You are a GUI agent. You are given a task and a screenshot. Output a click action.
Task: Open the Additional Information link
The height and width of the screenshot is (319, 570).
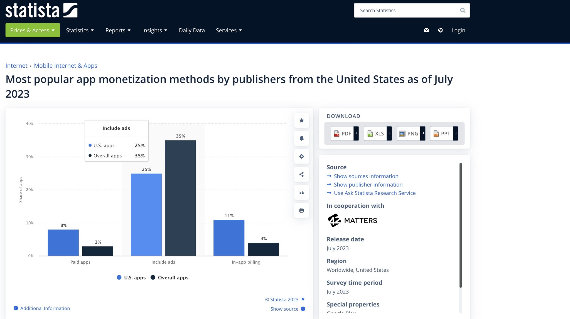tap(45, 308)
